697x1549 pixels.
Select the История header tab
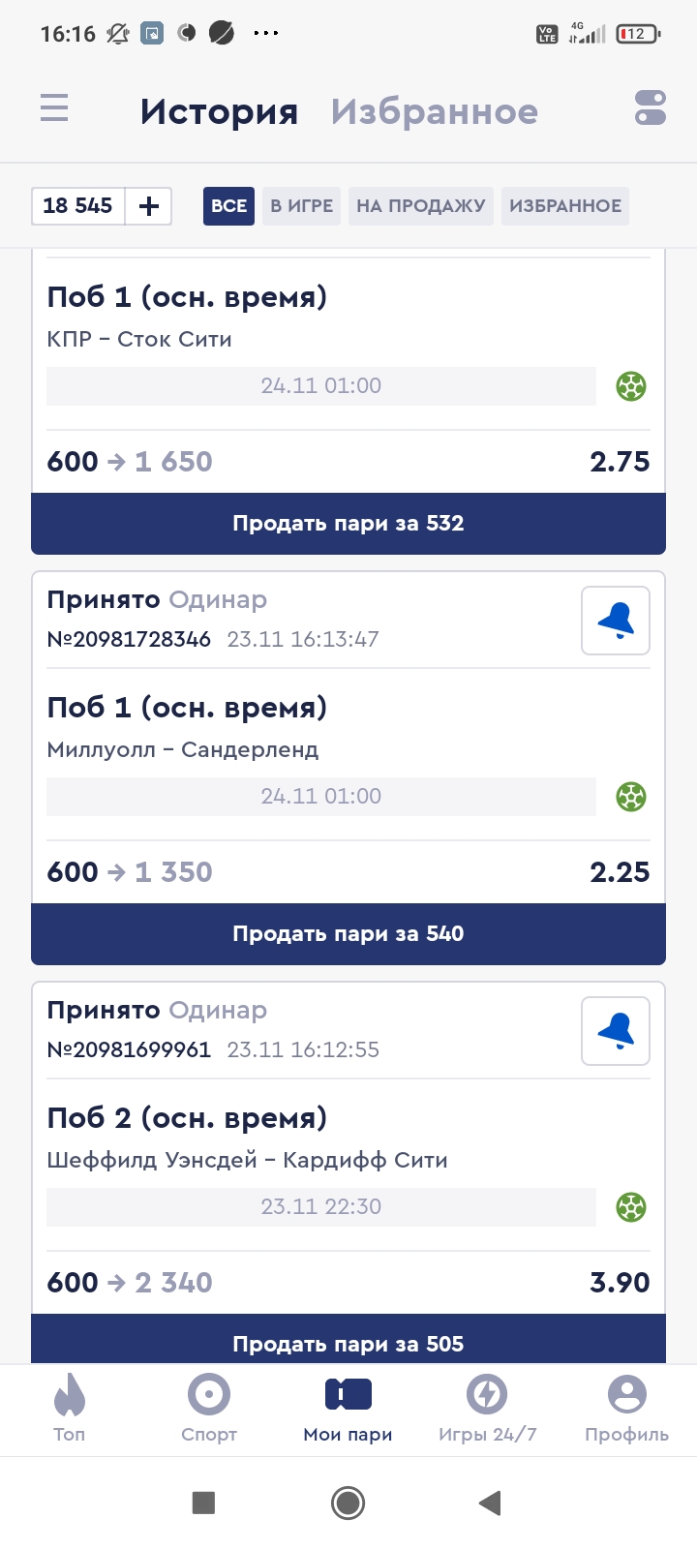pyautogui.click(x=219, y=112)
